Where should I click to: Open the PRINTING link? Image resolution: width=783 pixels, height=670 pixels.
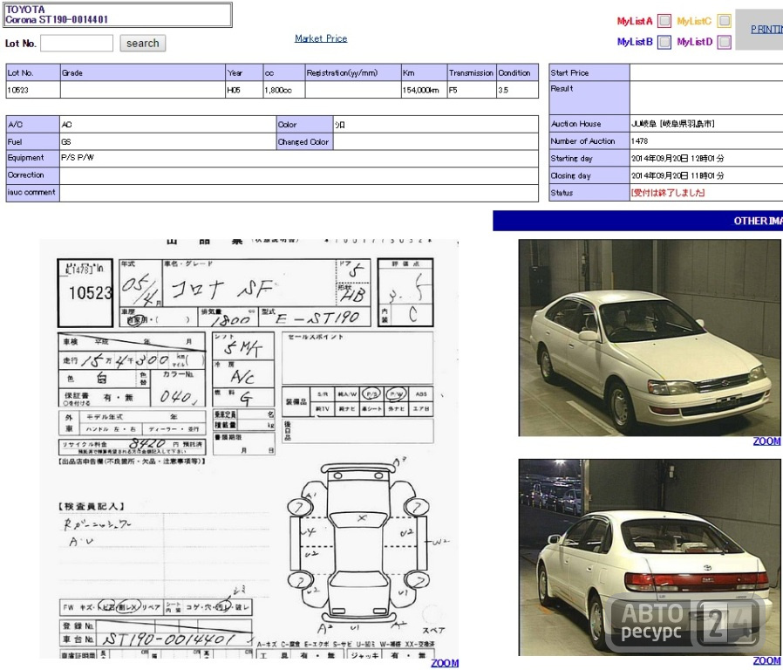tap(766, 30)
